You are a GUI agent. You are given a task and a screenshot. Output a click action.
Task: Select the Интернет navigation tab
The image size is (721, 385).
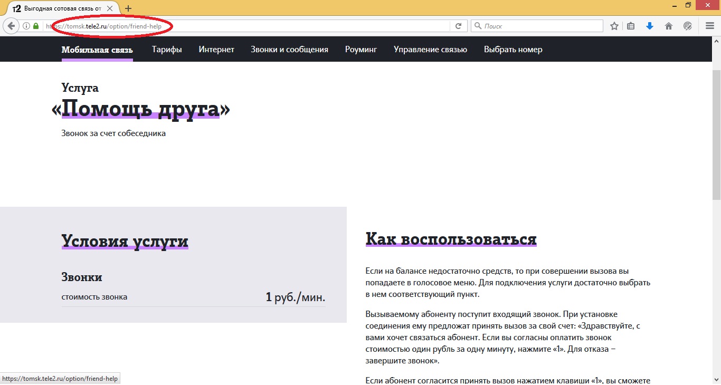[x=216, y=49]
